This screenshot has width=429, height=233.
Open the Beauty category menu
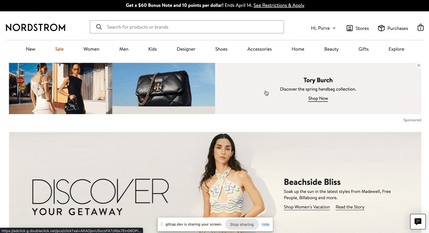331,49
